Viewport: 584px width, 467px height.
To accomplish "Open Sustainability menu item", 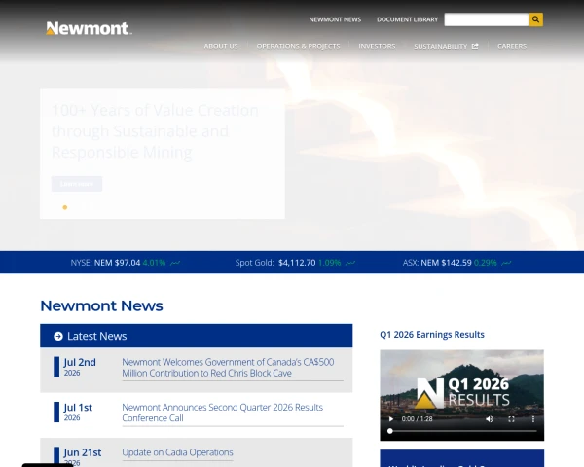I will [x=441, y=46].
